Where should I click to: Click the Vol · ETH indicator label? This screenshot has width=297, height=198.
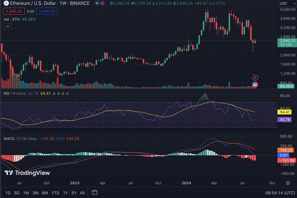(11, 19)
